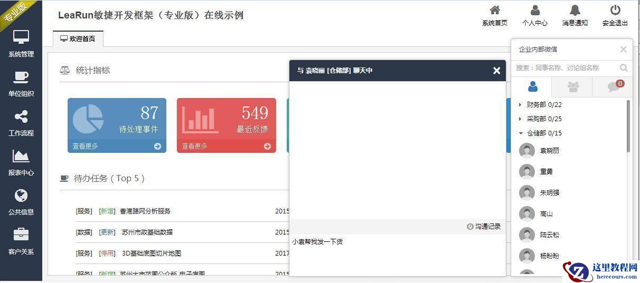The width and height of the screenshot is (640, 283).
Task: Open 消息通知 bell icon
Action: pyautogui.click(x=575, y=10)
